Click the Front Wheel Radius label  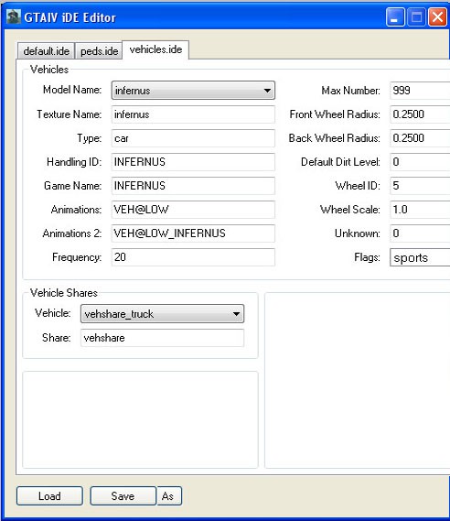(335, 114)
